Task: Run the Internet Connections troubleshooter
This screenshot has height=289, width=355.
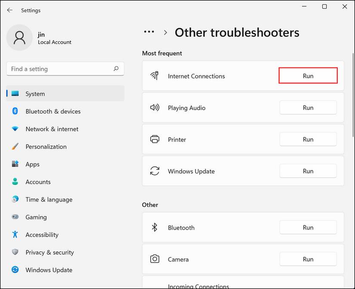Action: [x=308, y=75]
